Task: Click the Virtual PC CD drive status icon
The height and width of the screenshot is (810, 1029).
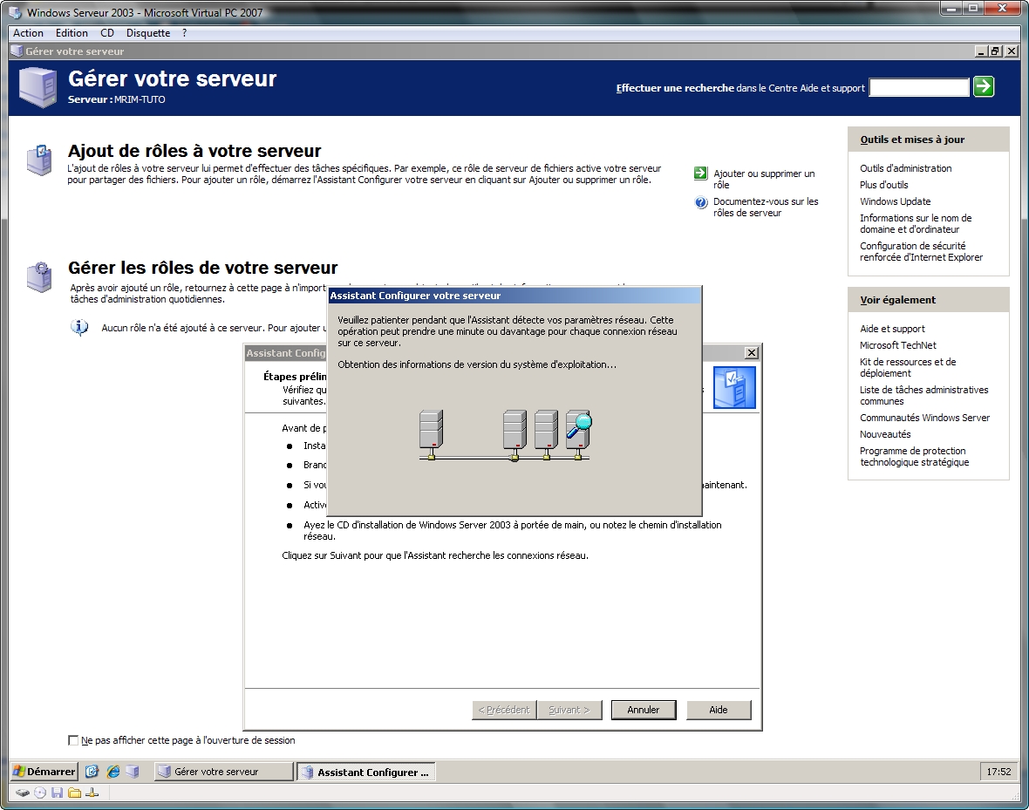Action: tap(40, 793)
